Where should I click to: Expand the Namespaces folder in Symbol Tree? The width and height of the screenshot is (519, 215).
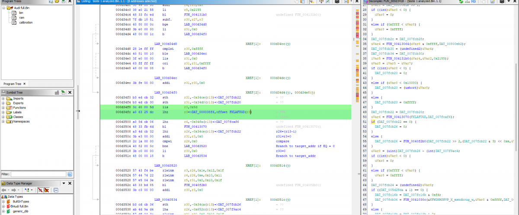click(3, 122)
